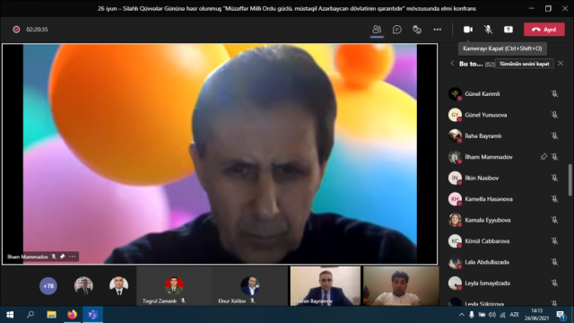
Task: Open the Windows notification center
Action: click(x=561, y=315)
